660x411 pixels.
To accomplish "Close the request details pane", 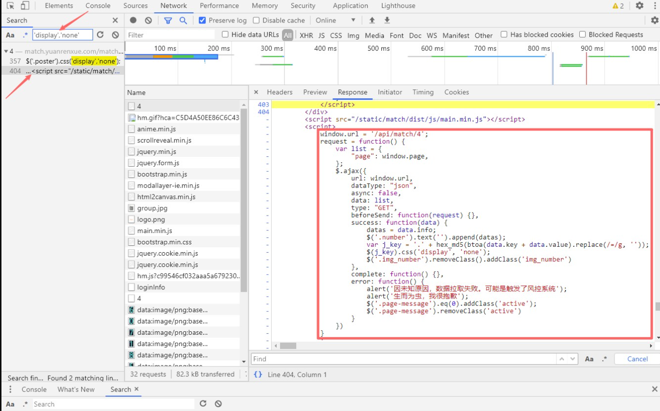I will click(x=256, y=92).
